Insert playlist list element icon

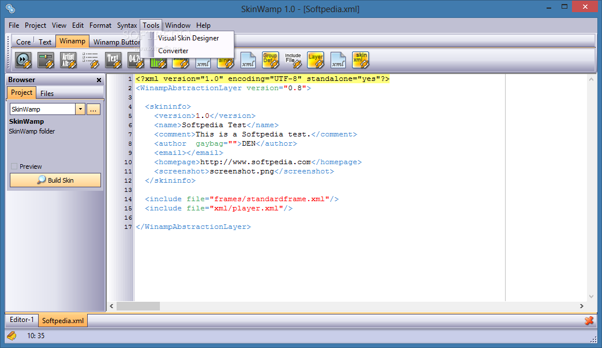point(91,60)
